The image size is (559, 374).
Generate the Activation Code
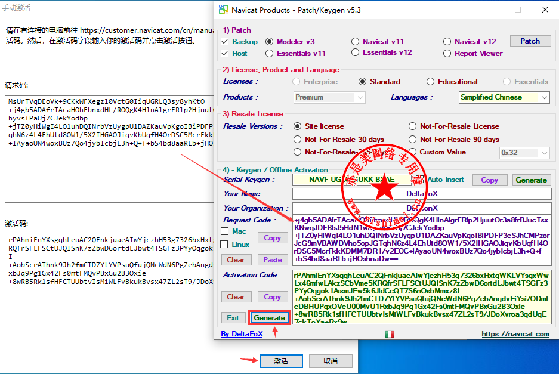[x=270, y=318]
